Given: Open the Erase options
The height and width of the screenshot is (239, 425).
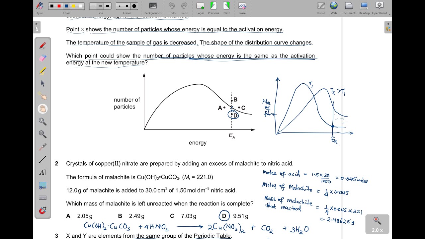Looking at the screenshot, I should pos(242,8).
